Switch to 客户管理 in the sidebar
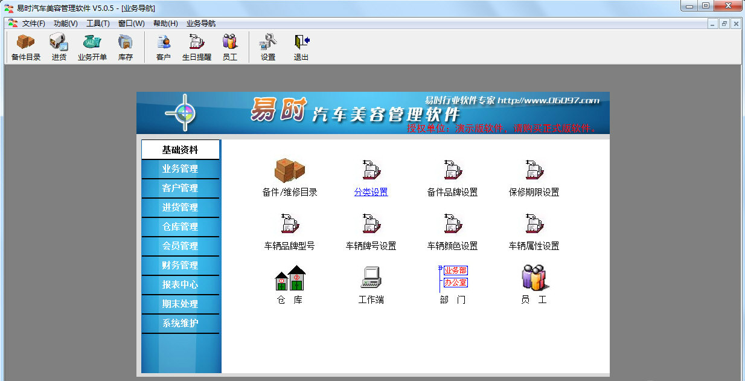Image resolution: width=745 pixels, height=381 pixels. click(x=181, y=188)
